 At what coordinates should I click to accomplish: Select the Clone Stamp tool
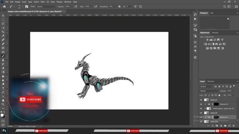pyautogui.click(x=3, y=60)
